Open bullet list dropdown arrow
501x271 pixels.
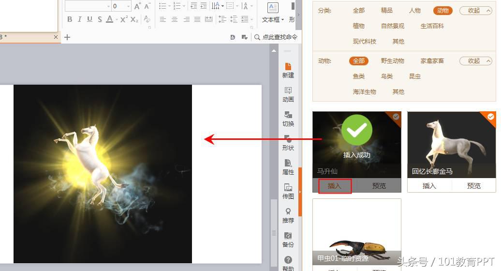click(169, 6)
